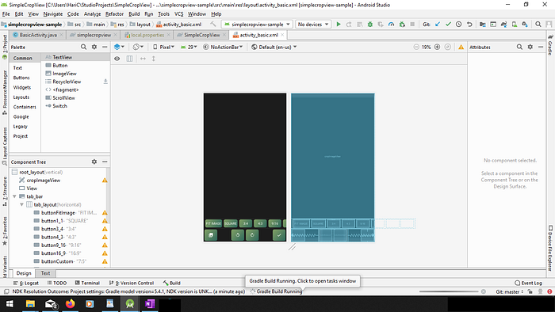Image resolution: width=555 pixels, height=312 pixels.
Task: Switch to local.properties tab
Action: click(147, 35)
